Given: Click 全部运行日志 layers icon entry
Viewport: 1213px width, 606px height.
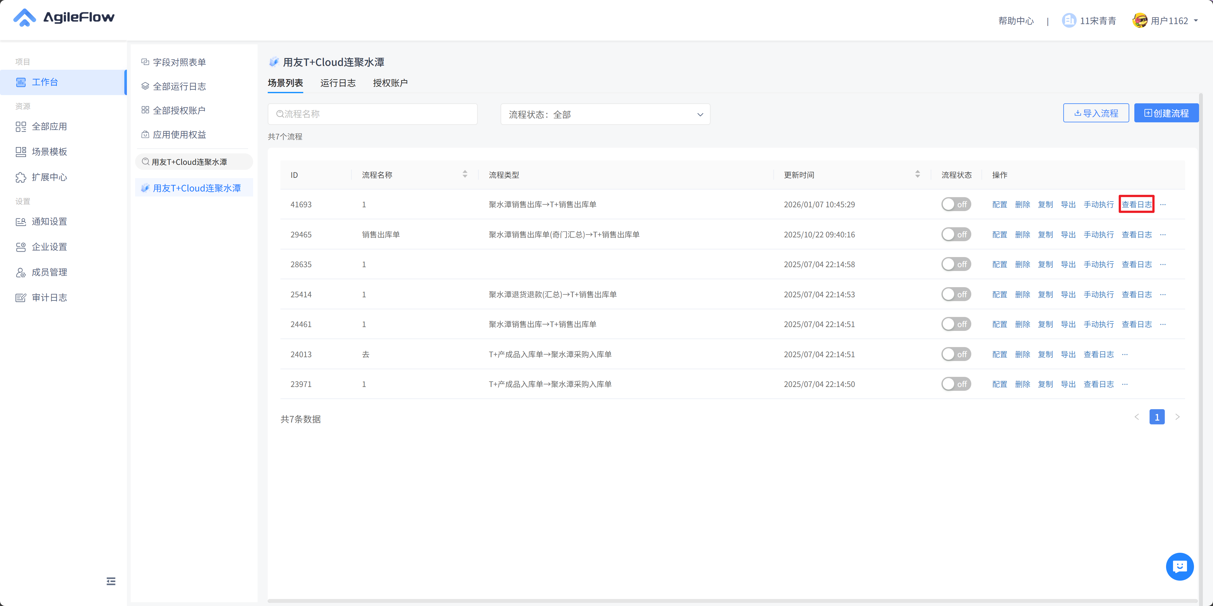Looking at the screenshot, I should [145, 86].
